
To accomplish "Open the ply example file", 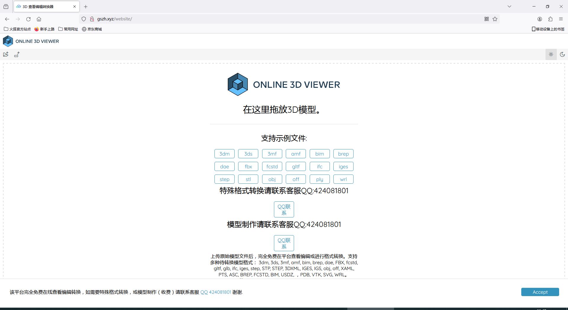I will [x=320, y=179].
